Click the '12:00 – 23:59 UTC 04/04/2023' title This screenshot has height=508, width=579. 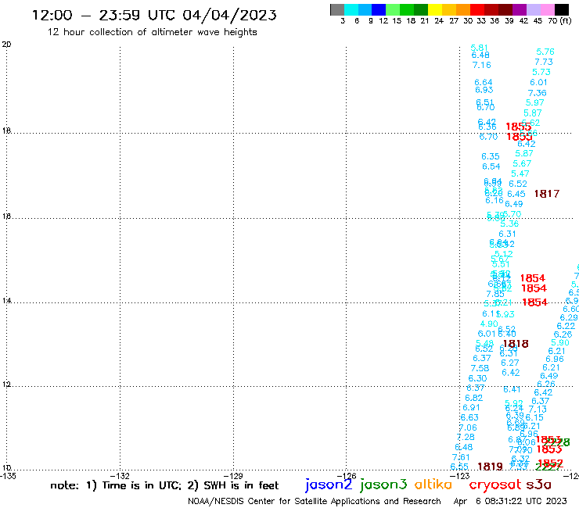(154, 15)
